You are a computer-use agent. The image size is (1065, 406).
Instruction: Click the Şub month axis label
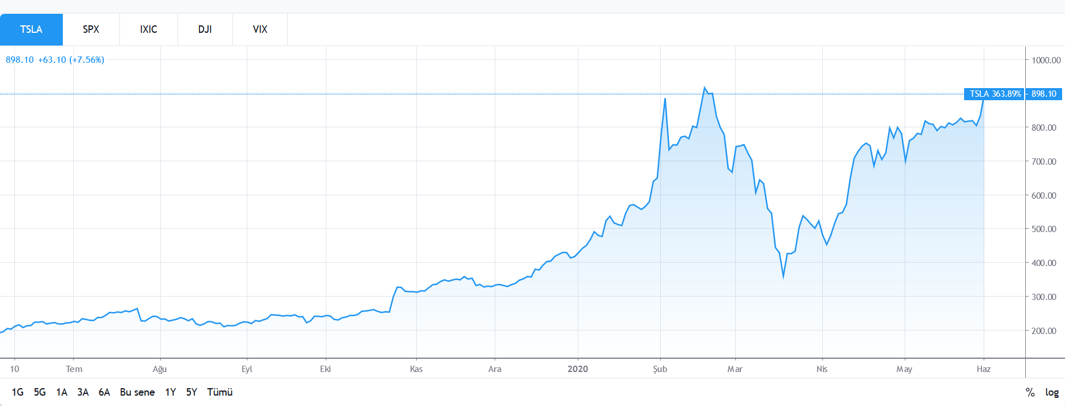(x=660, y=369)
